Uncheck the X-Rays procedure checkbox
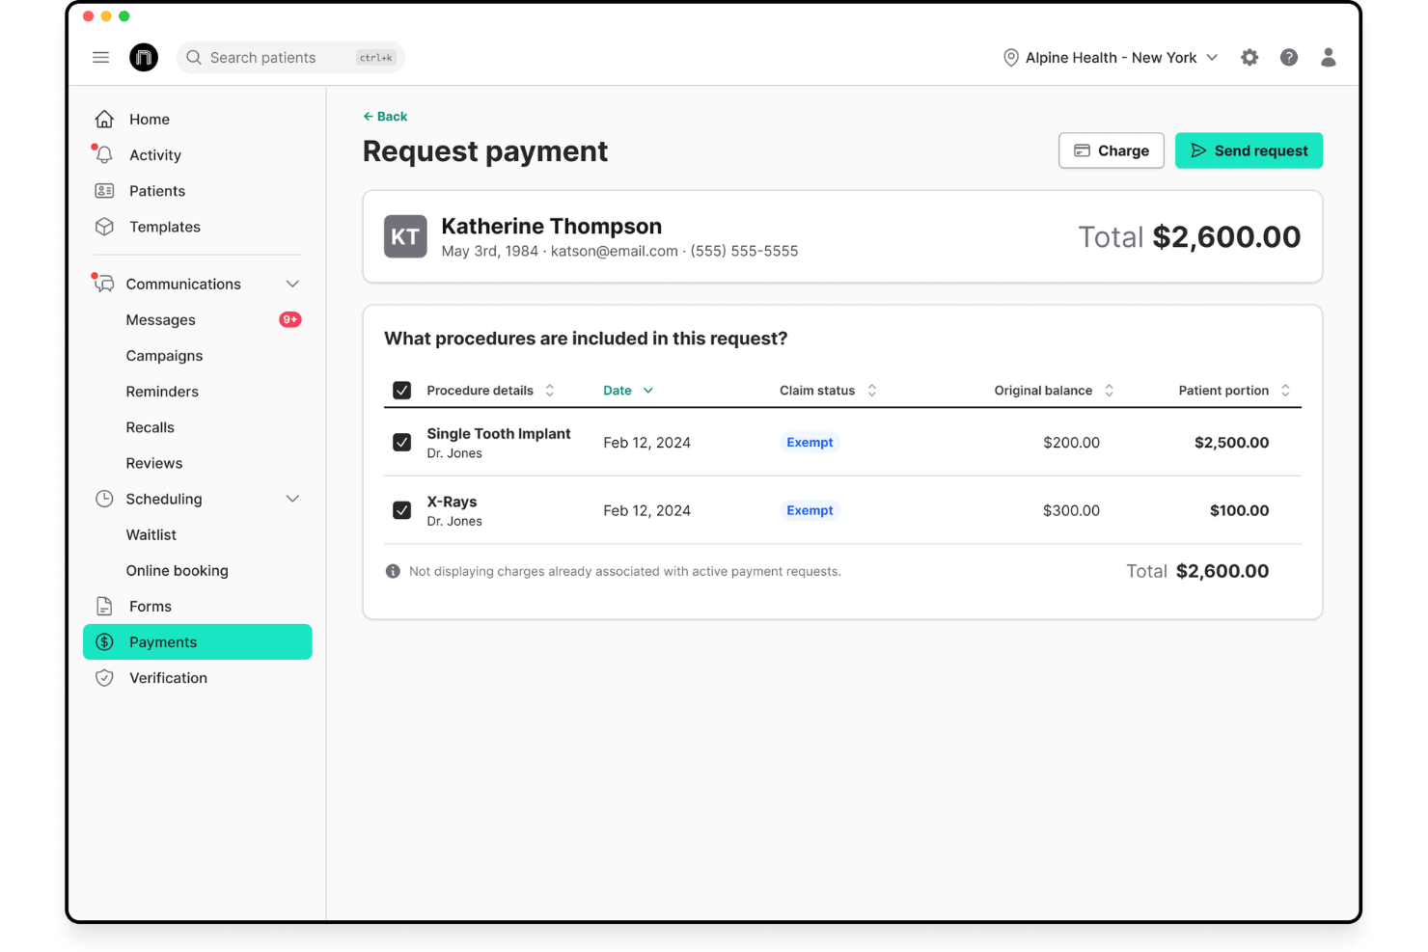This screenshot has height=952, width=1428. tap(402, 510)
